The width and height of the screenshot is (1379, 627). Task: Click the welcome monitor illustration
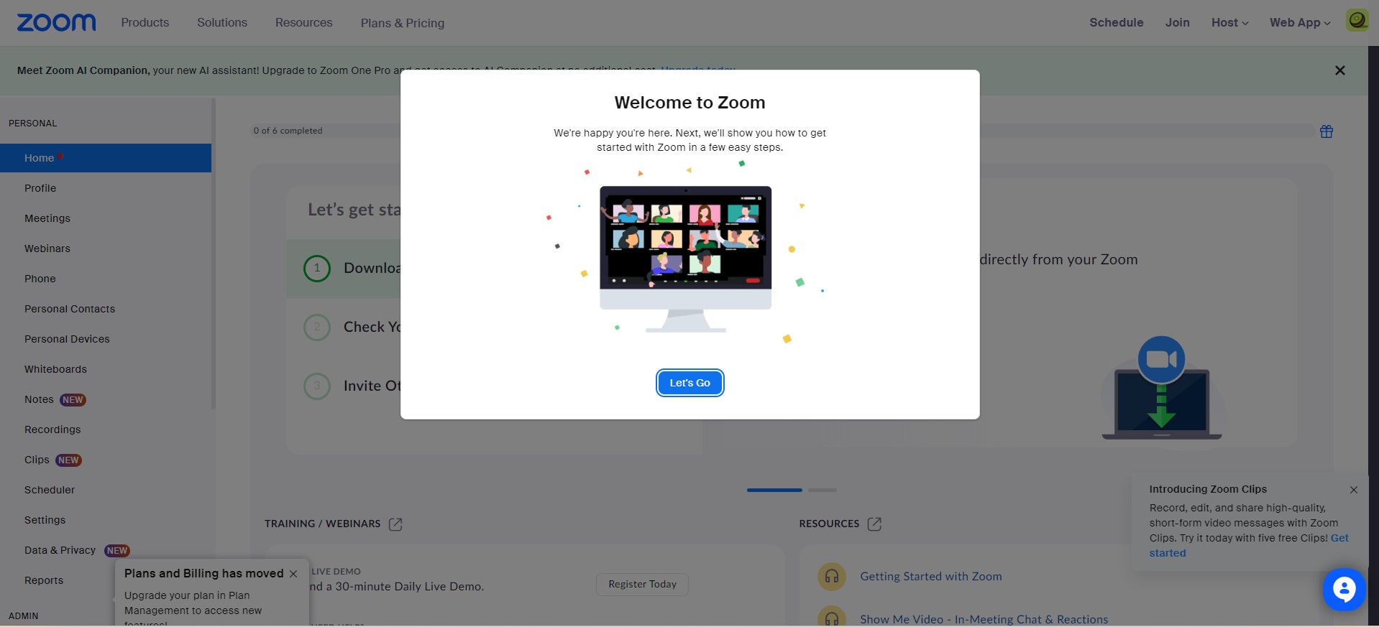pos(686,259)
